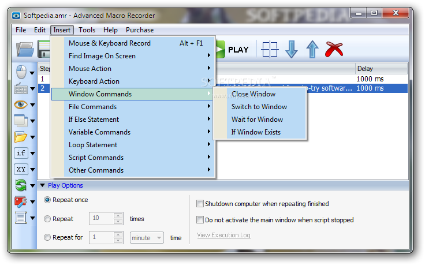Move step up with blue up arrow
This screenshot has width=425, height=265.
[312, 49]
